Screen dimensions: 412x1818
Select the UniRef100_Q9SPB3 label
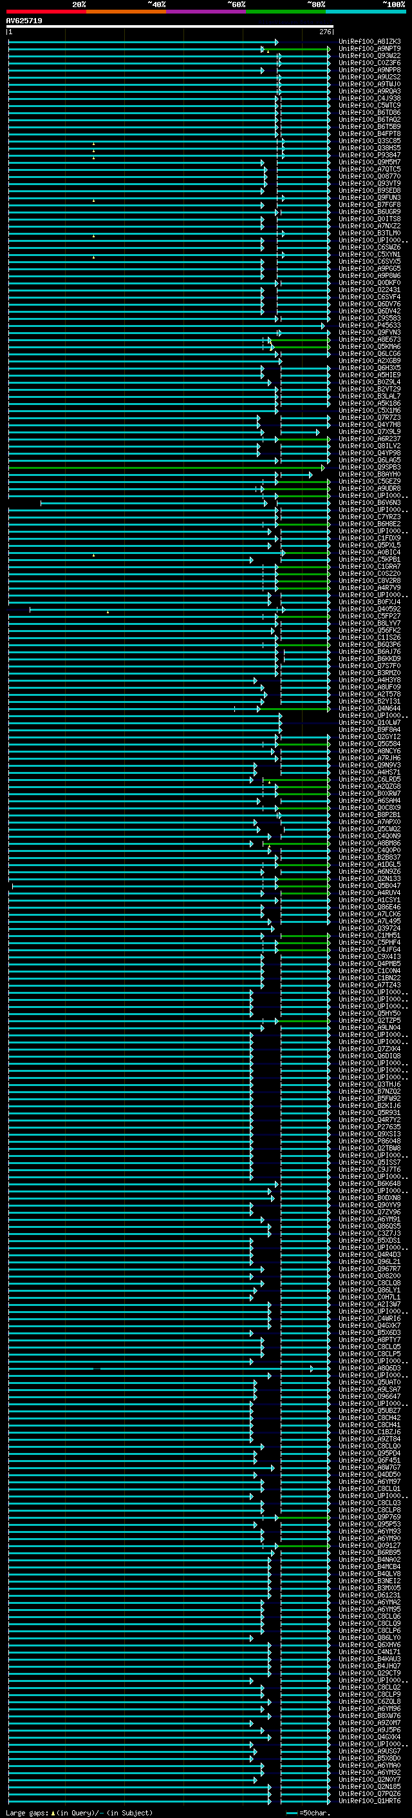pyautogui.click(x=370, y=467)
